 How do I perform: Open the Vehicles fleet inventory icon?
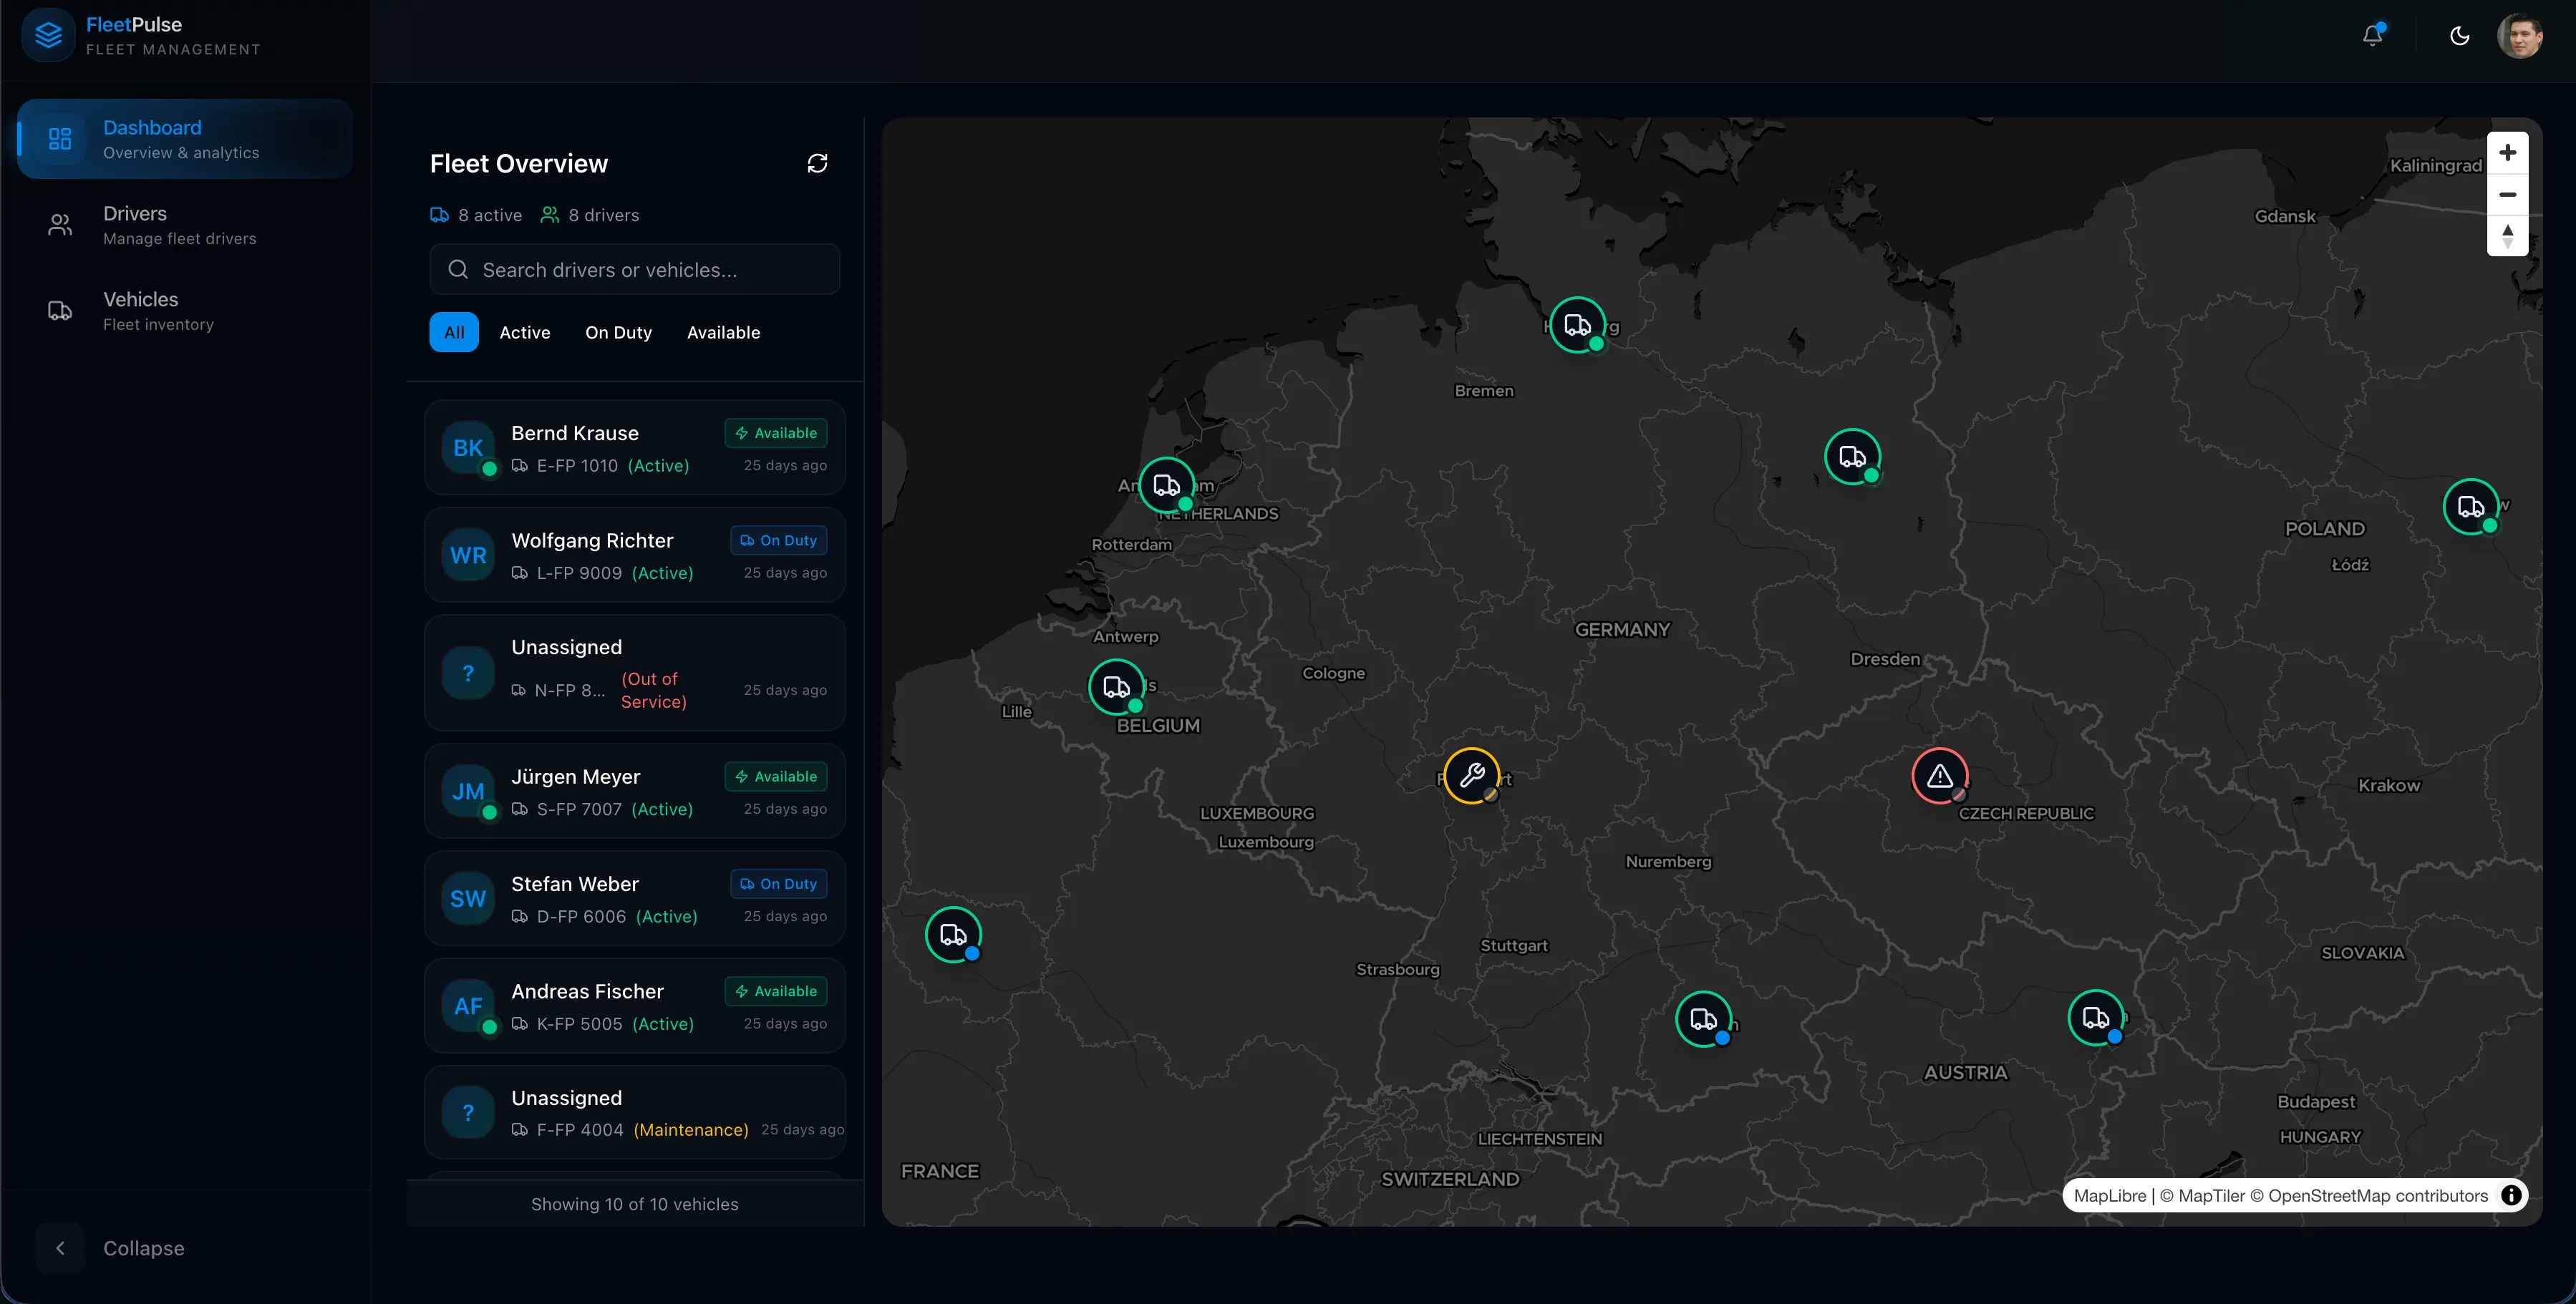click(59, 310)
